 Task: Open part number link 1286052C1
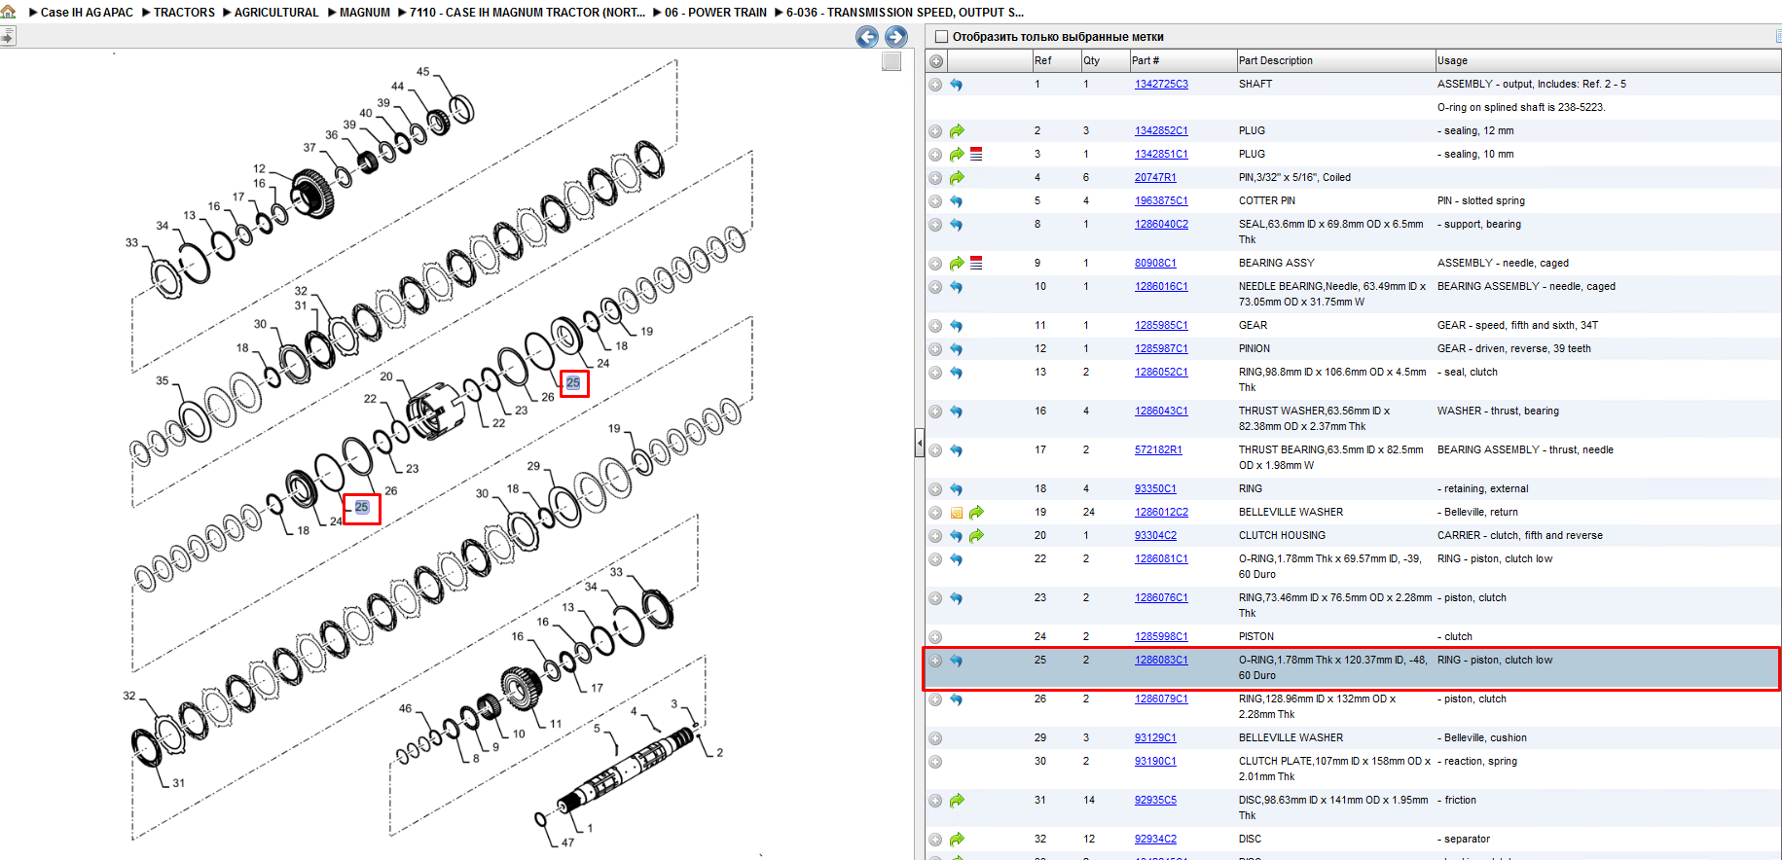(x=1161, y=373)
